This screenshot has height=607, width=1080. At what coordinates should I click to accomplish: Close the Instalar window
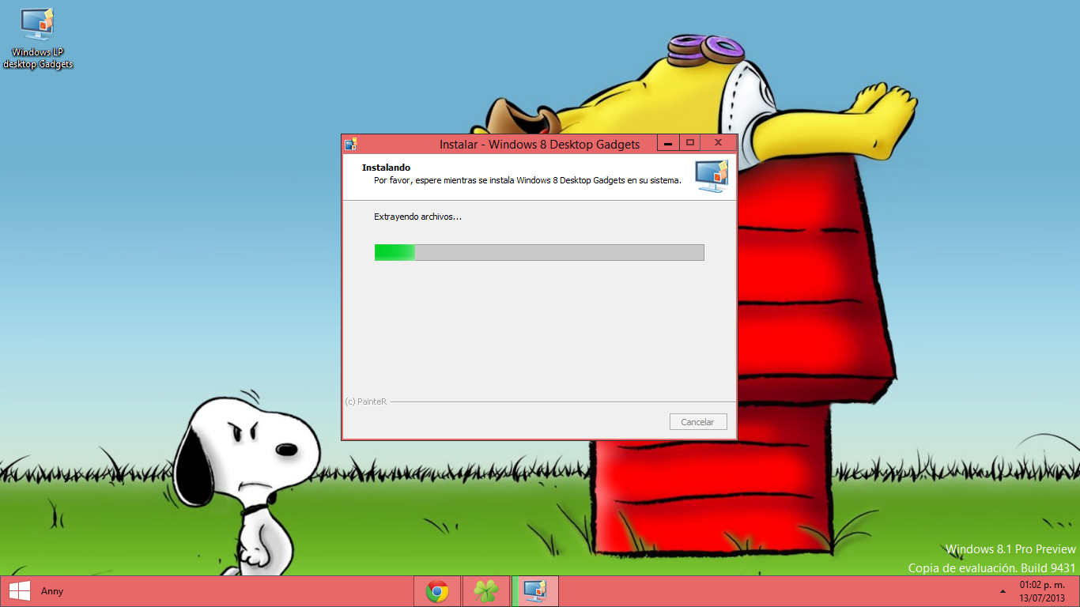pos(719,143)
